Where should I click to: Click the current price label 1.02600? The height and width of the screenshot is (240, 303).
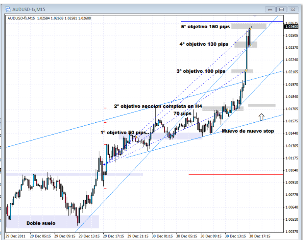tap(291, 27)
